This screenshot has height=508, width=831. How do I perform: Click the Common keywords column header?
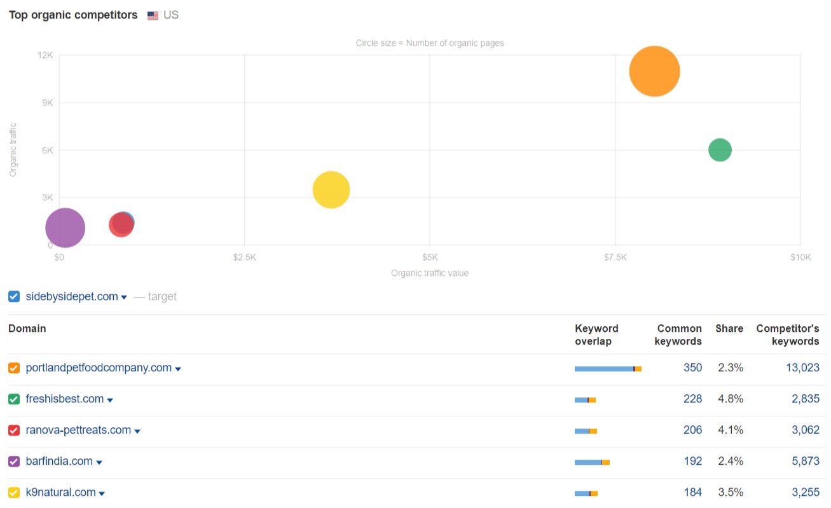tap(679, 334)
